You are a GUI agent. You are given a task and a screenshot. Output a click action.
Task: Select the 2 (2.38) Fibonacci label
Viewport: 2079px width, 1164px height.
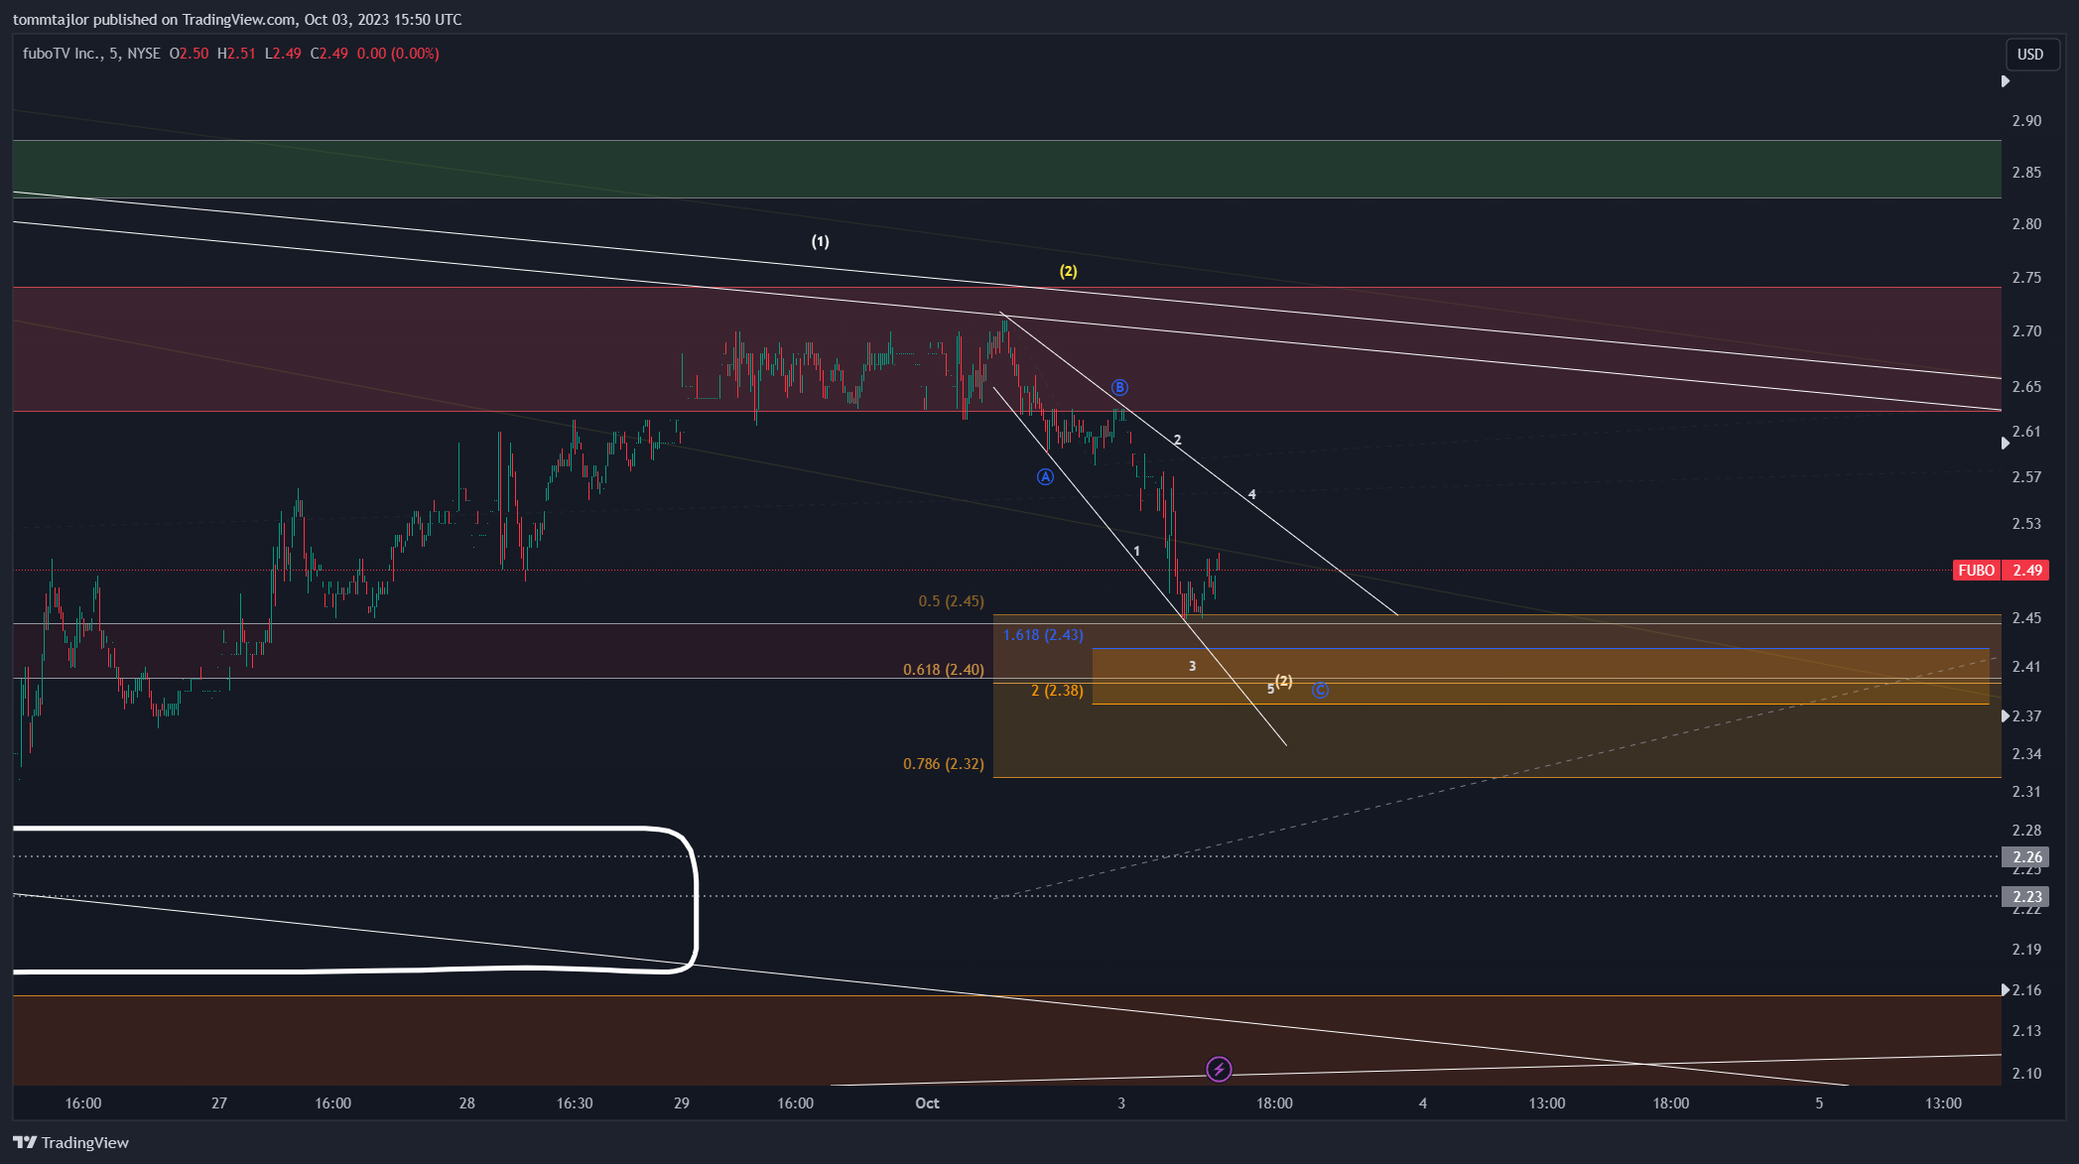pos(1057,691)
